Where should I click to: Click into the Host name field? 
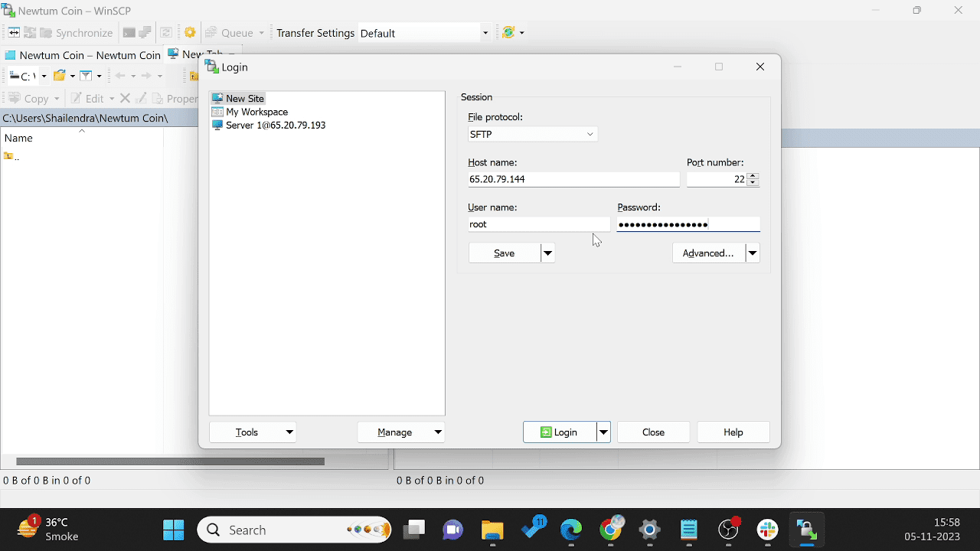(x=573, y=179)
